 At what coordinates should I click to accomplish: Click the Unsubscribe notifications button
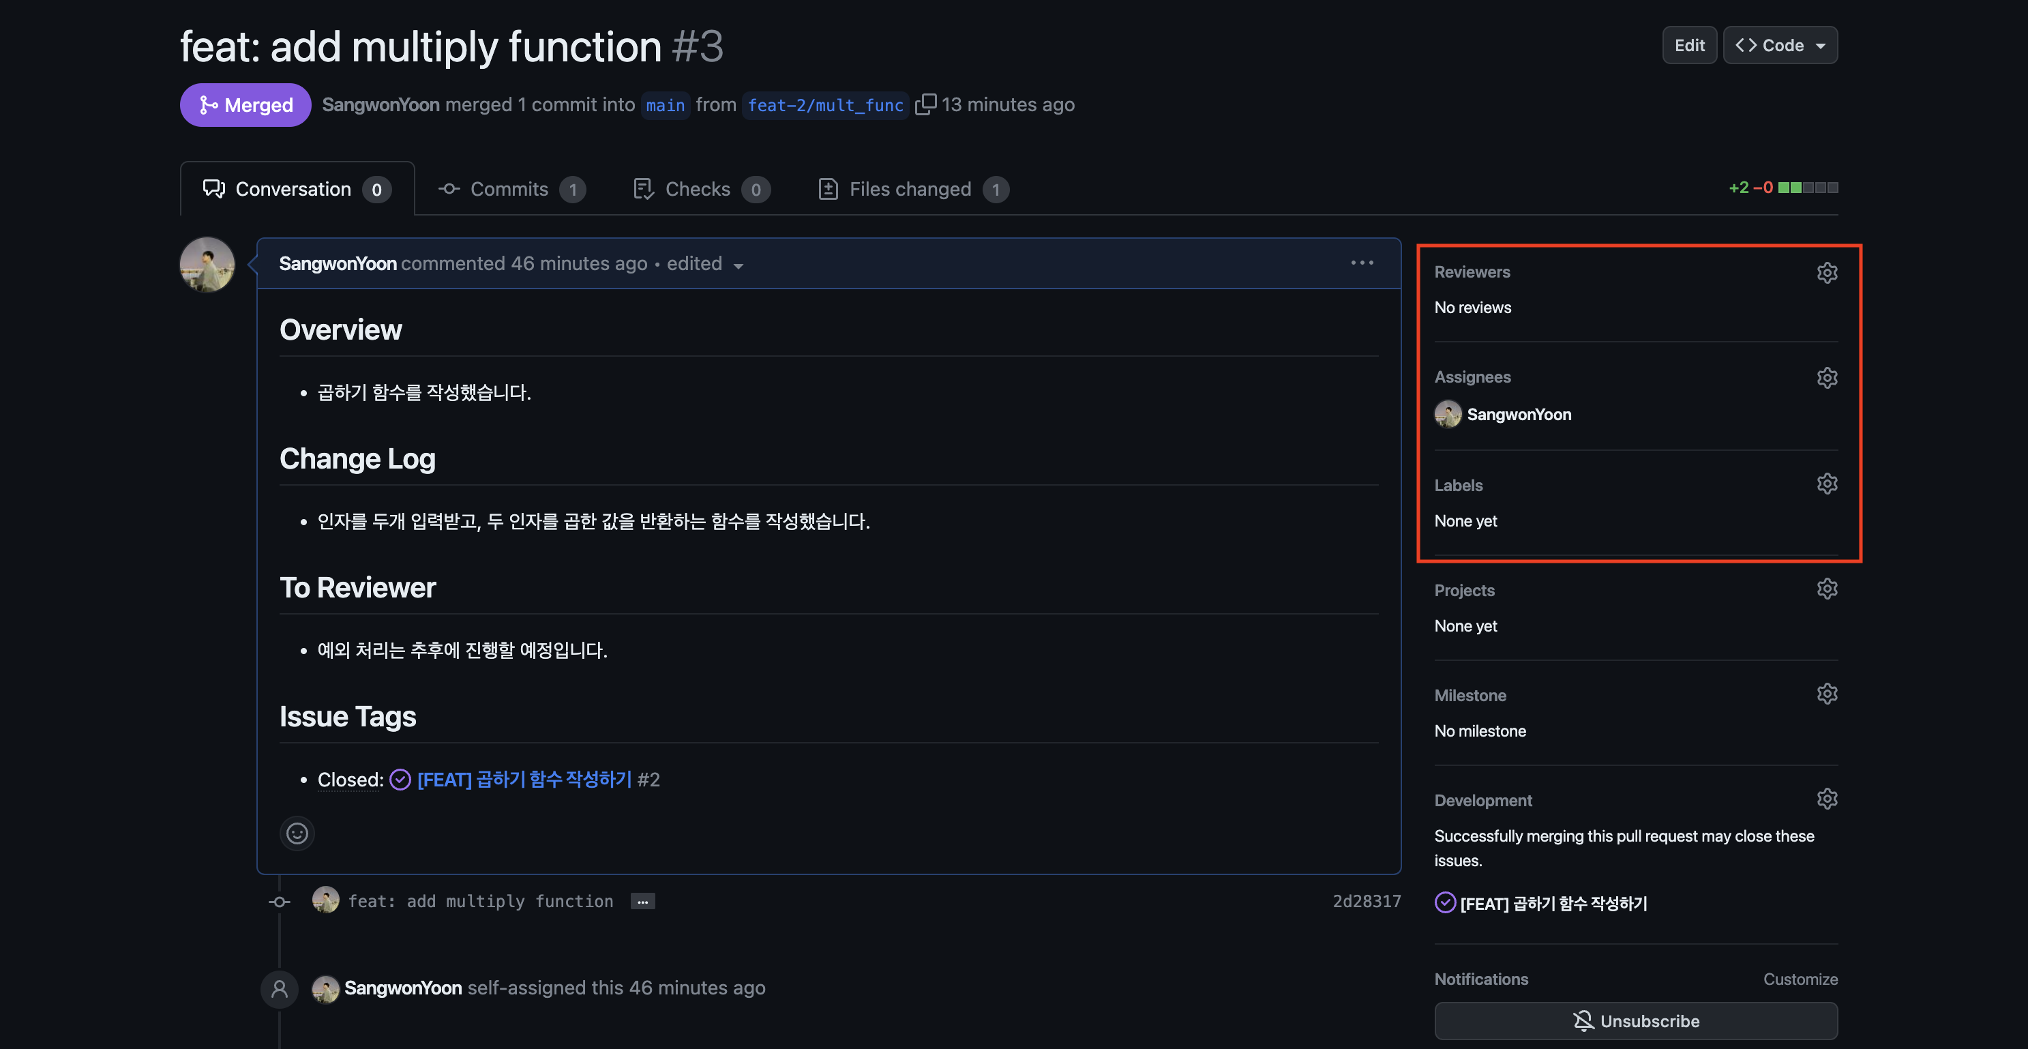click(1635, 1020)
